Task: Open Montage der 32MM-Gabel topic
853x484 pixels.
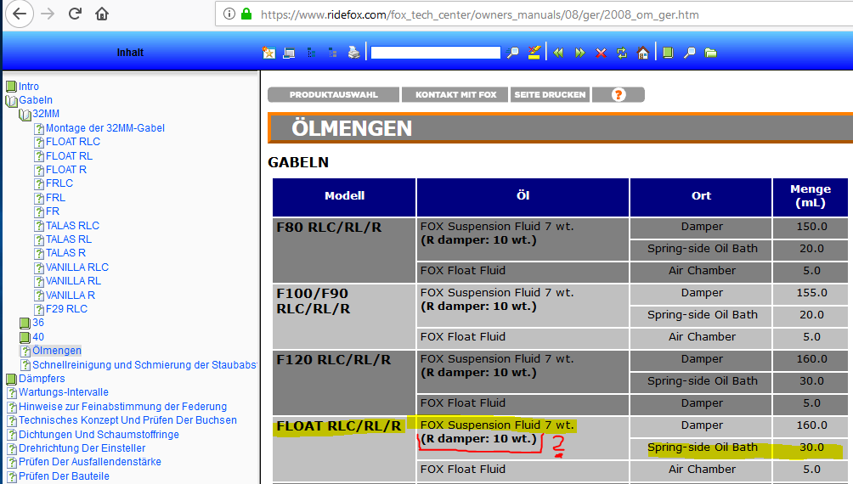Action: click(x=105, y=128)
